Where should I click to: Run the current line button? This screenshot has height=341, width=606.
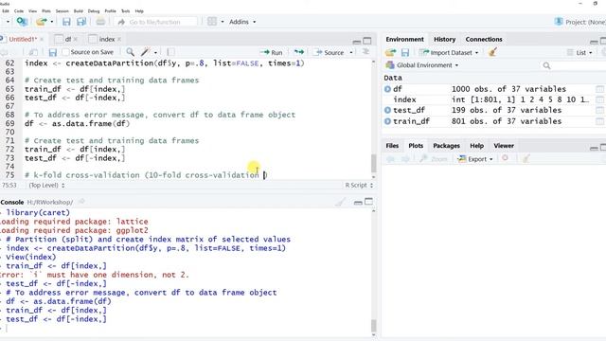click(x=272, y=52)
